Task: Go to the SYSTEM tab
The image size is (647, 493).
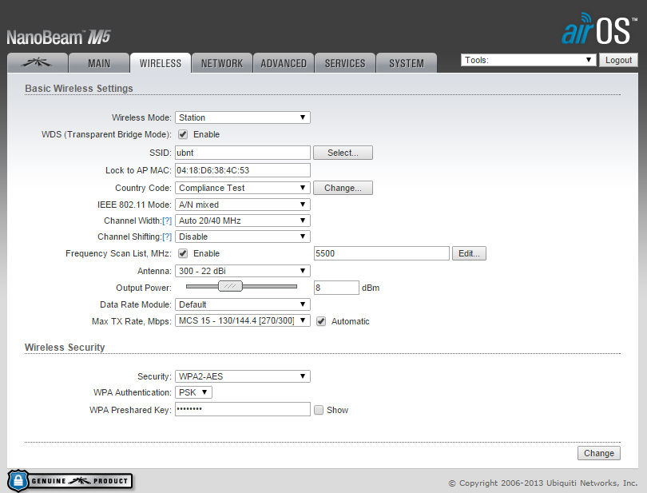Action: [407, 63]
